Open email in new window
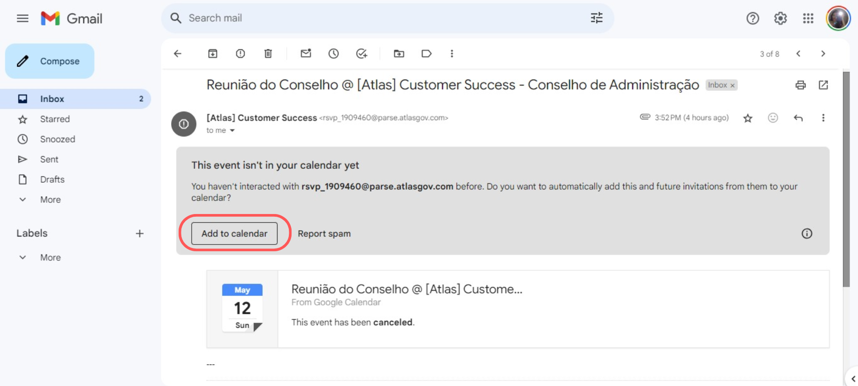Screen dimensions: 858x386 point(824,85)
